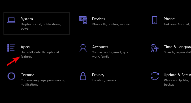Open the Cortana settings heading
Screen dimensions: 191x103
tap(27, 75)
